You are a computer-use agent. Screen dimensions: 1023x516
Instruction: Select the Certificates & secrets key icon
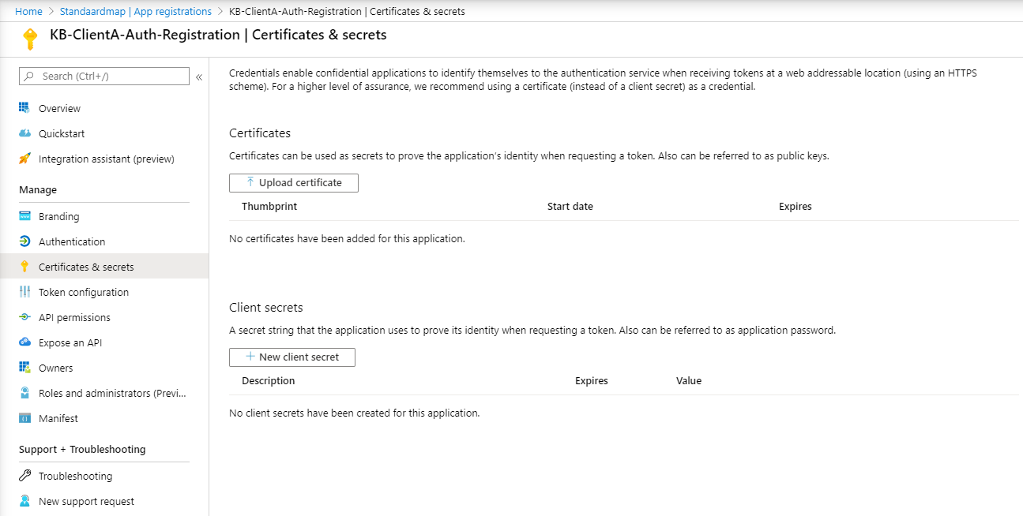pyautogui.click(x=26, y=266)
